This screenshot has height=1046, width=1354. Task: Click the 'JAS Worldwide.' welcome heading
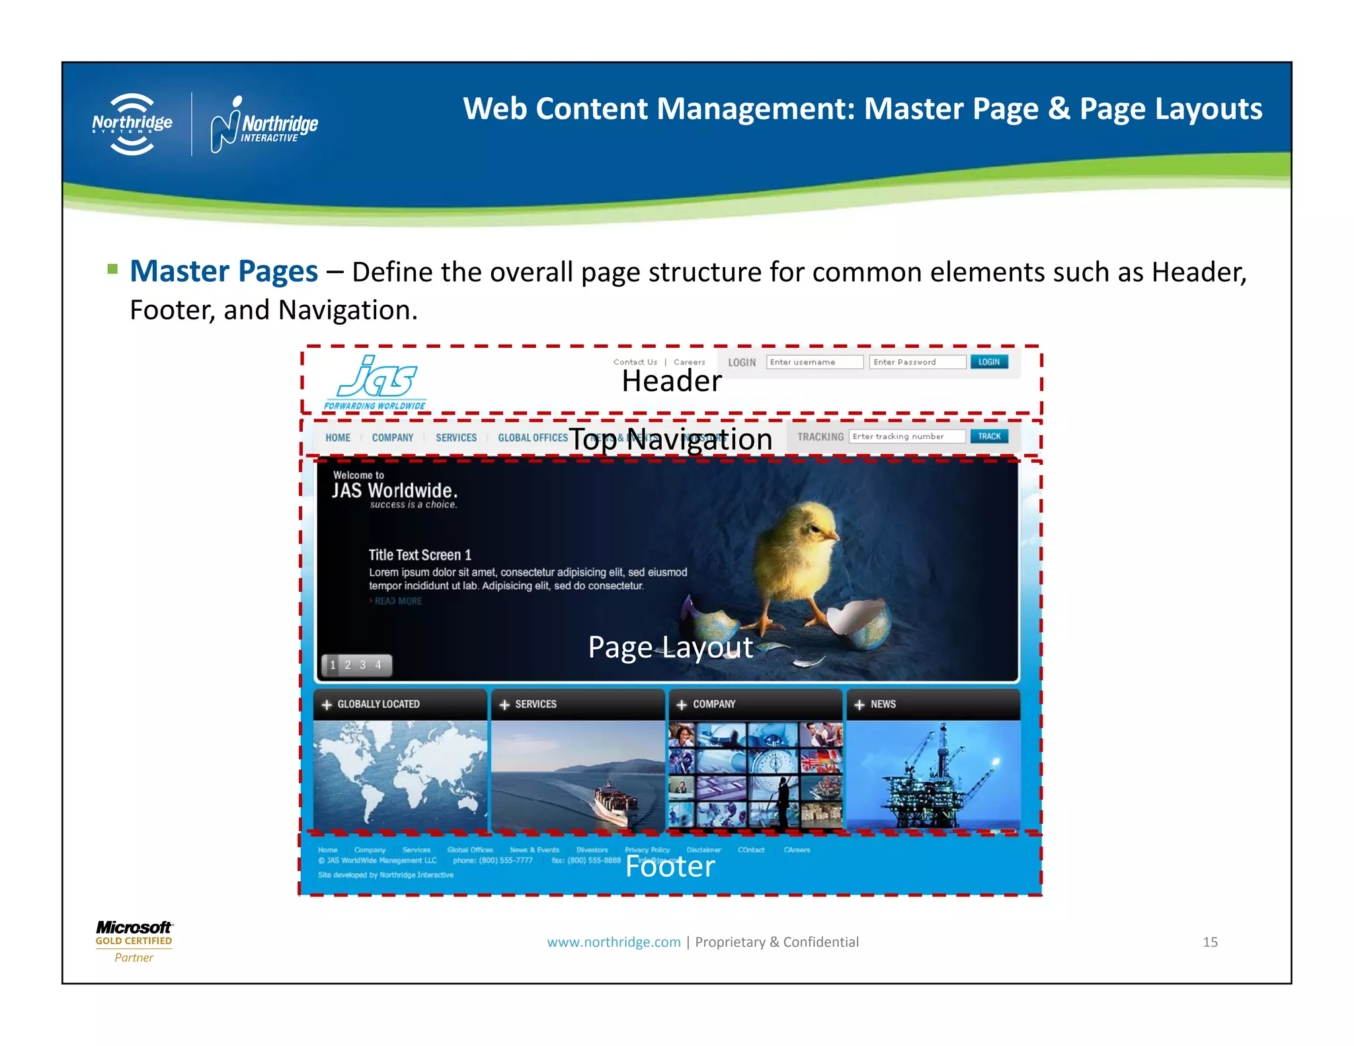pyautogui.click(x=394, y=491)
